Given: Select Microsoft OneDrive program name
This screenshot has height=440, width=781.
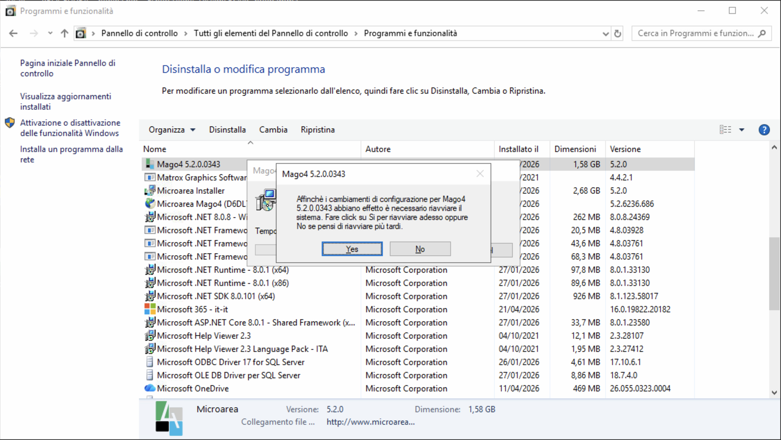Looking at the screenshot, I should (193, 388).
